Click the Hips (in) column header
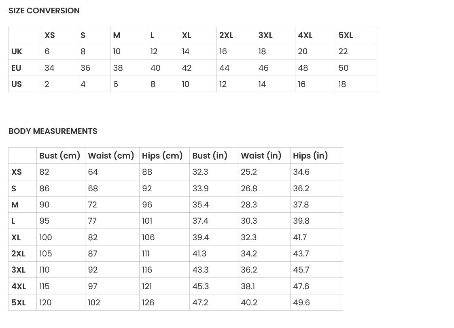 (310, 156)
